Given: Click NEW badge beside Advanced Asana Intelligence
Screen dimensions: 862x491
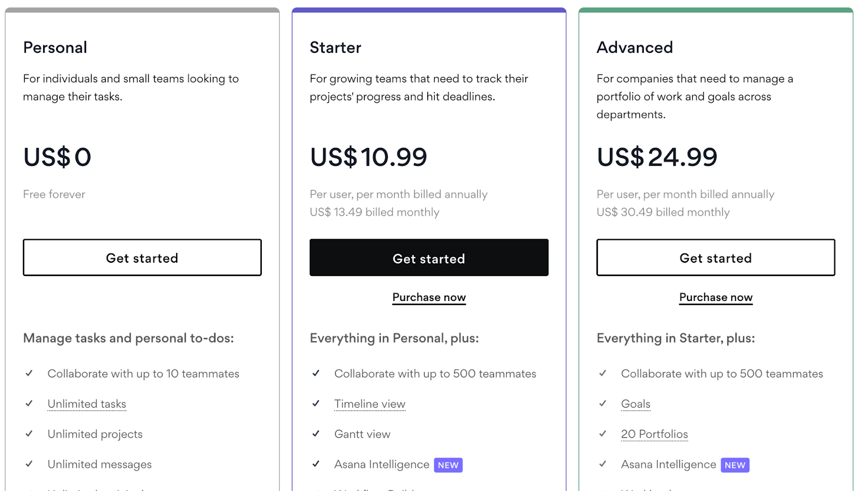Looking at the screenshot, I should coord(735,465).
